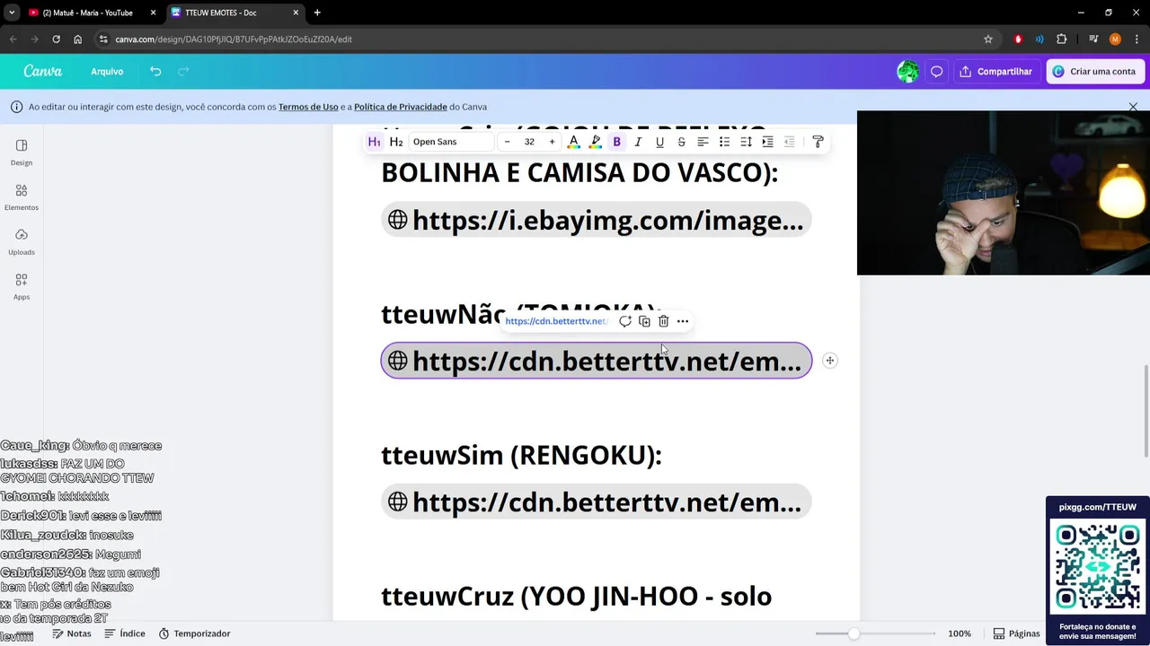Bookmark this page with star icon

click(x=988, y=39)
